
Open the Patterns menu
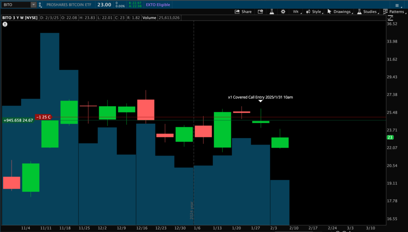coord(394,12)
